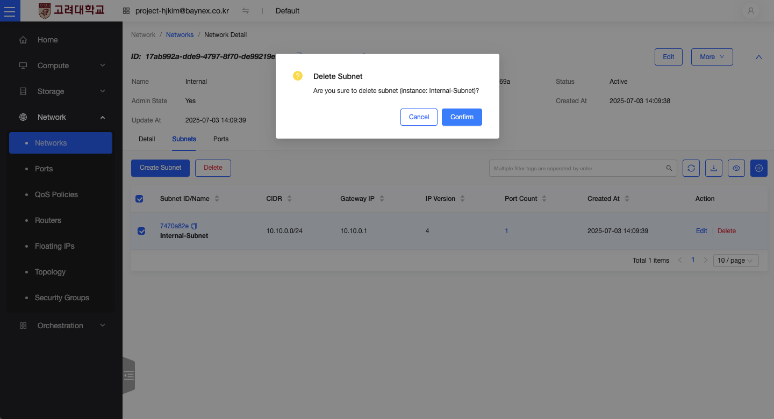This screenshot has height=419, width=774.
Task: Expand the Storage menu
Action: [x=103, y=91]
